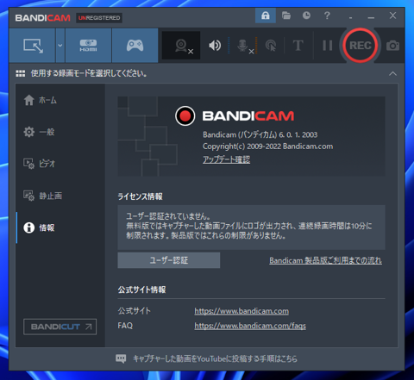Click the ライセンス情報 heading
The height and width of the screenshot is (380, 414).
click(x=140, y=196)
